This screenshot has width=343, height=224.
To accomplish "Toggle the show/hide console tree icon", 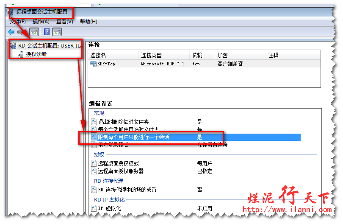I will [x=34, y=32].
